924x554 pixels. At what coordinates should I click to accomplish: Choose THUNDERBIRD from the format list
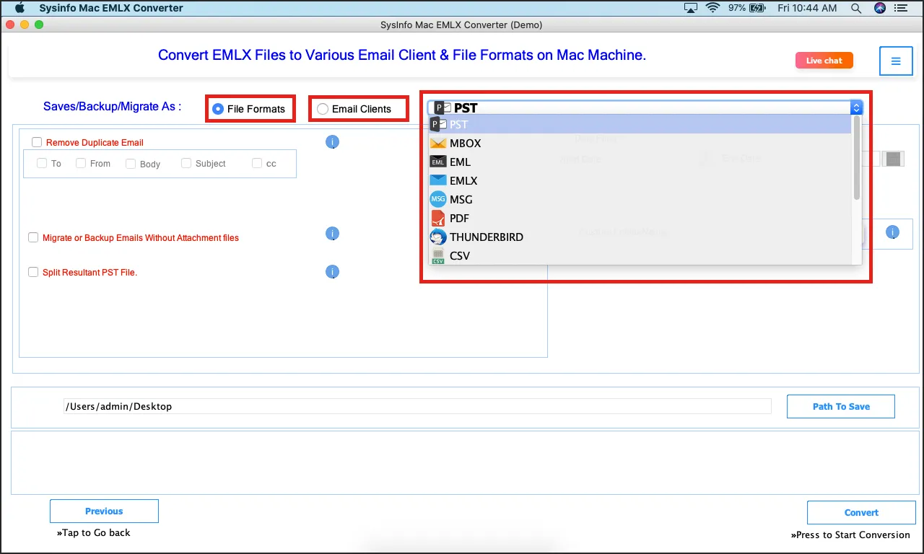(x=640, y=237)
